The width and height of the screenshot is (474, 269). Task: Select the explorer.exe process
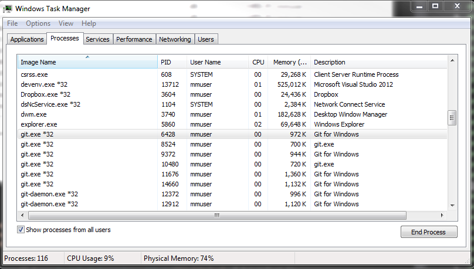click(232, 124)
